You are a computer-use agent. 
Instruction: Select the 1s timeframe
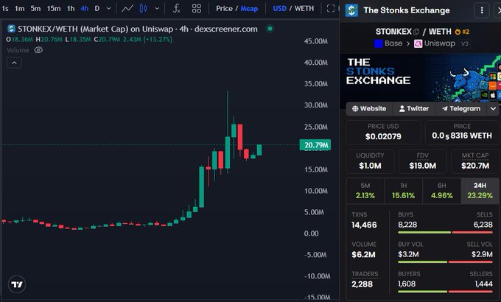click(5, 9)
